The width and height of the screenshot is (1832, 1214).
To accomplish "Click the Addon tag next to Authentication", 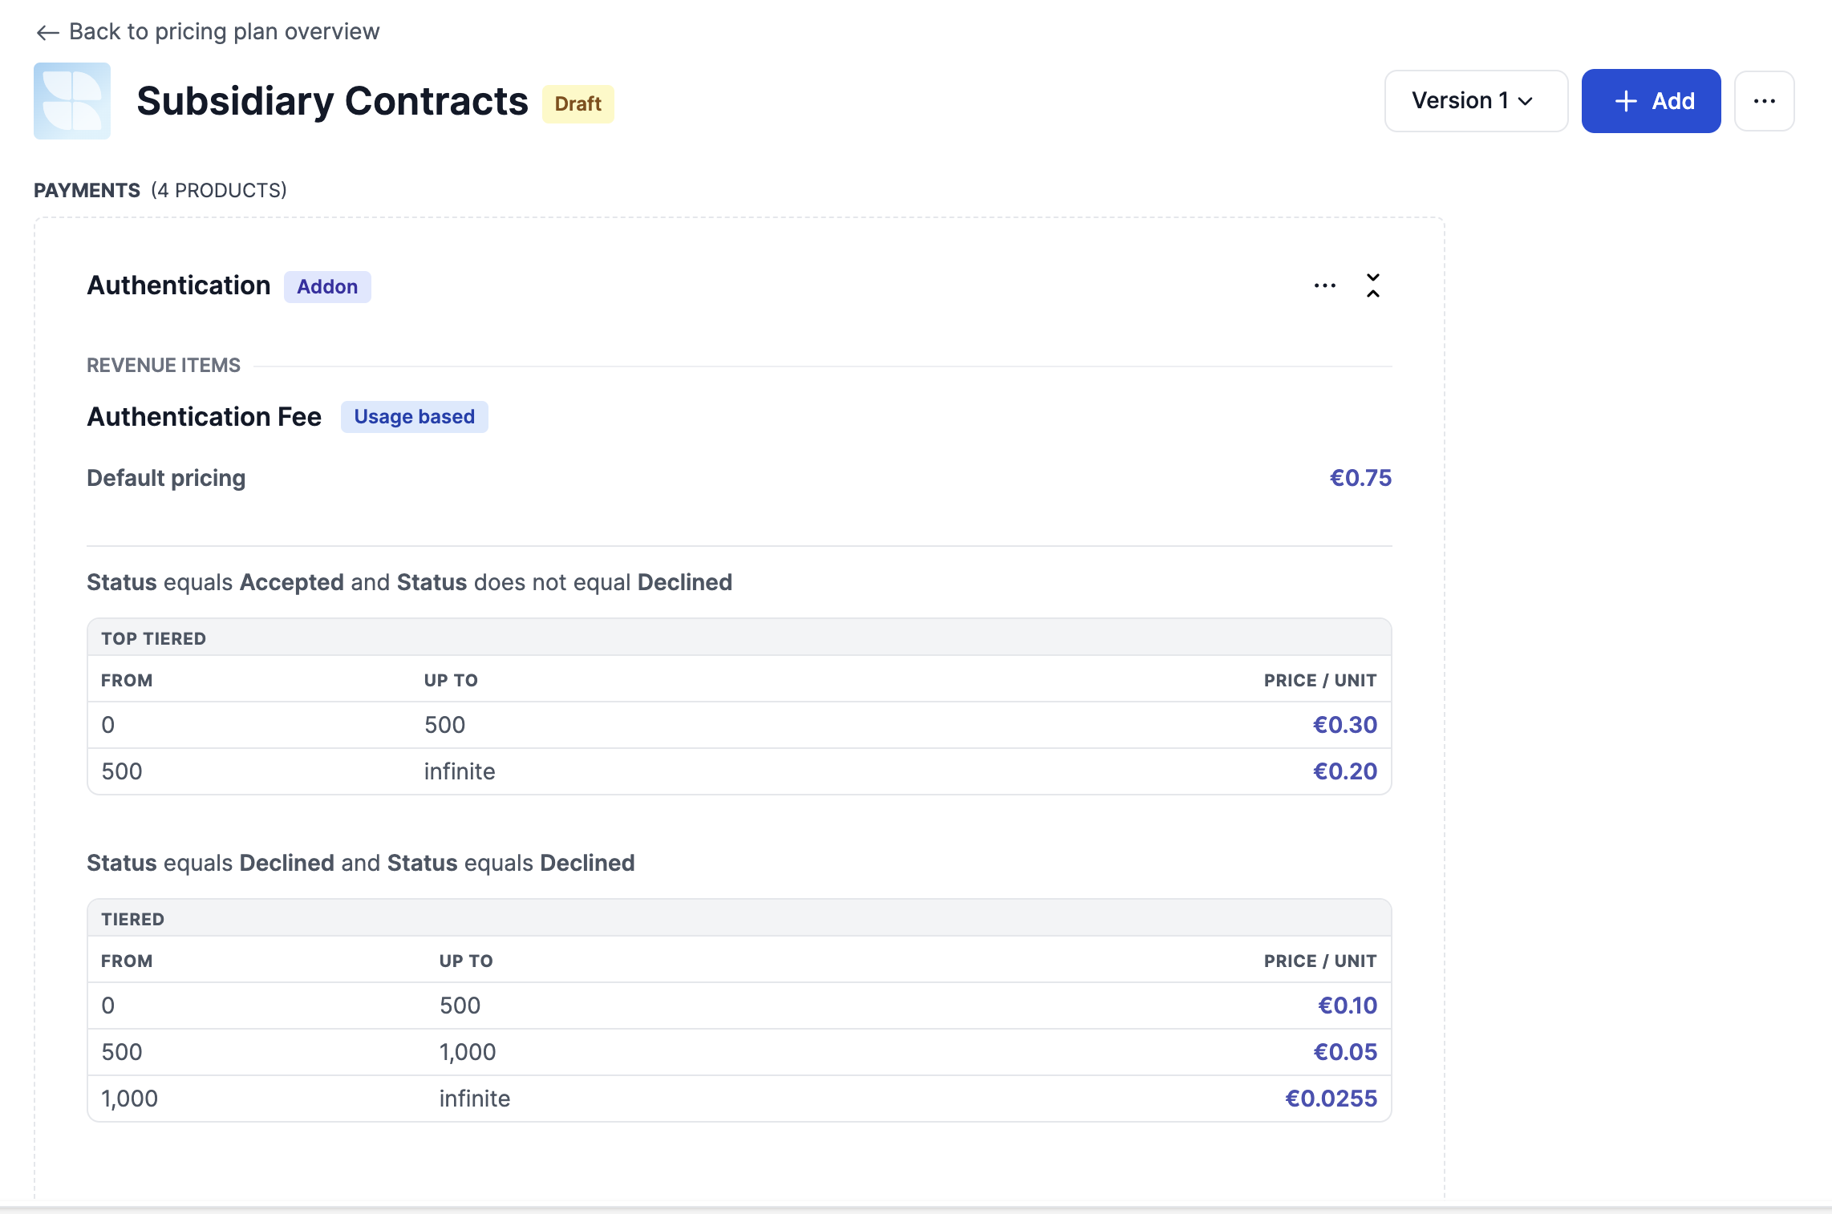I will click(327, 287).
